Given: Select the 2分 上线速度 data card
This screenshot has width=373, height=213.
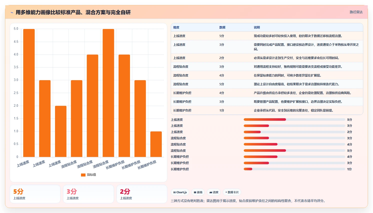Looking at the screenshot, I should 142,194.
